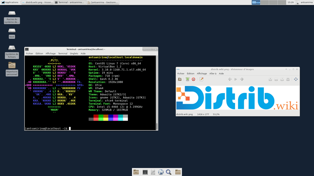Select the first workspace in the switcher
314x176 pixels.
click(256, 2)
